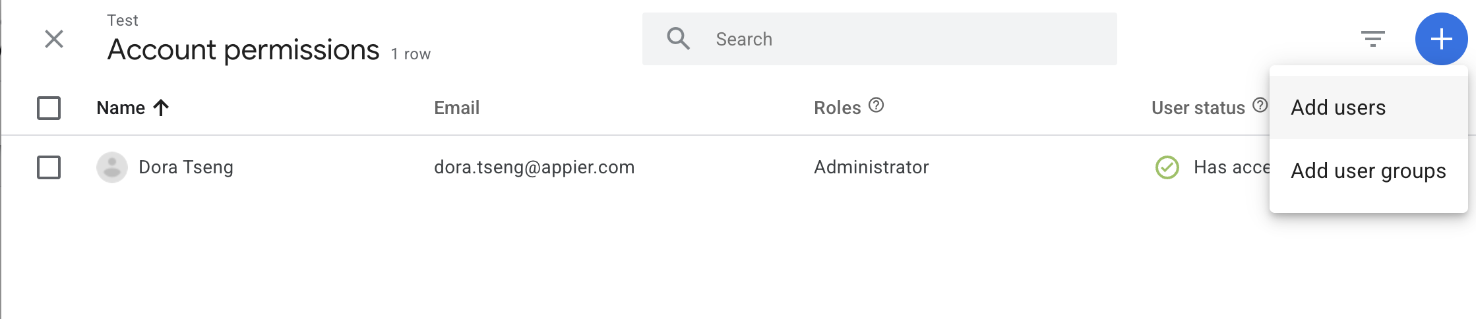Close the Account permissions panel
The width and height of the screenshot is (1476, 319).
point(54,39)
